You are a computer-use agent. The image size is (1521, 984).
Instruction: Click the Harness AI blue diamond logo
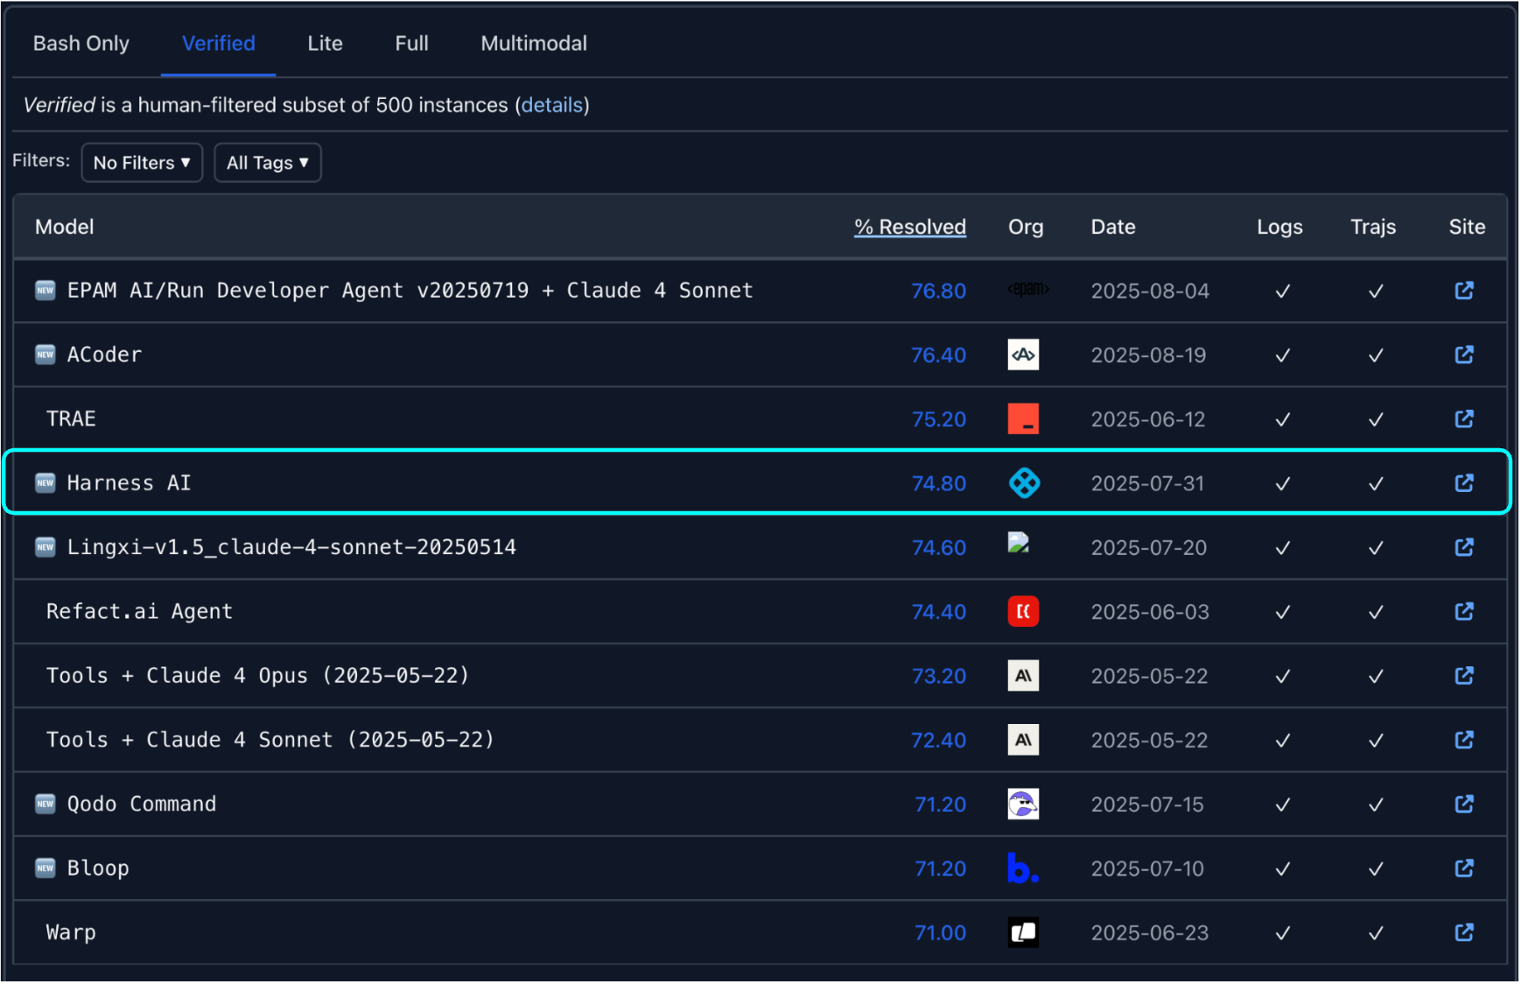click(x=1024, y=483)
